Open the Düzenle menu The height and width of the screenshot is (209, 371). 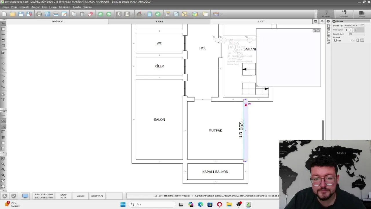(x=24, y=7)
